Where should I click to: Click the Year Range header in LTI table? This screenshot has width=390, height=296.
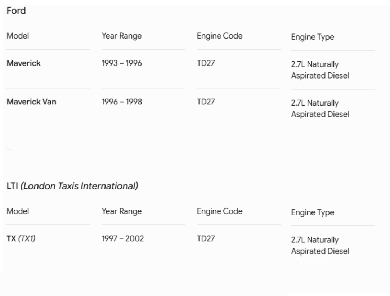point(122,211)
